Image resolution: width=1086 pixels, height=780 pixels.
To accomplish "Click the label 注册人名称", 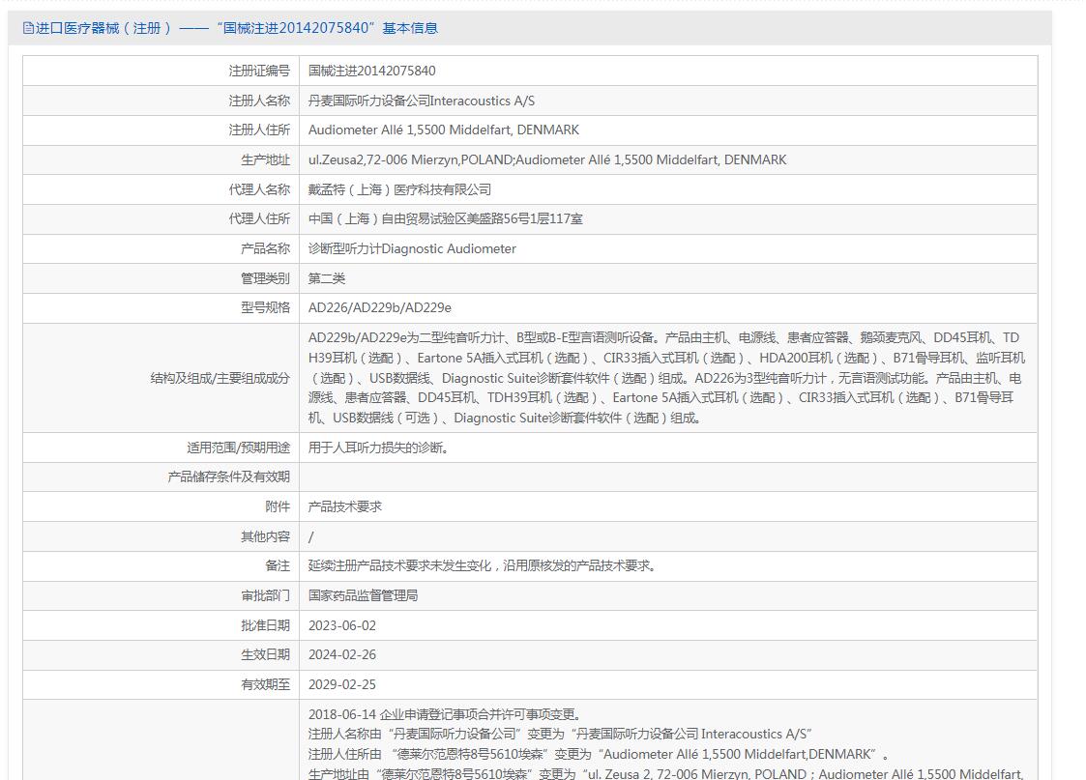I will pos(259,101).
